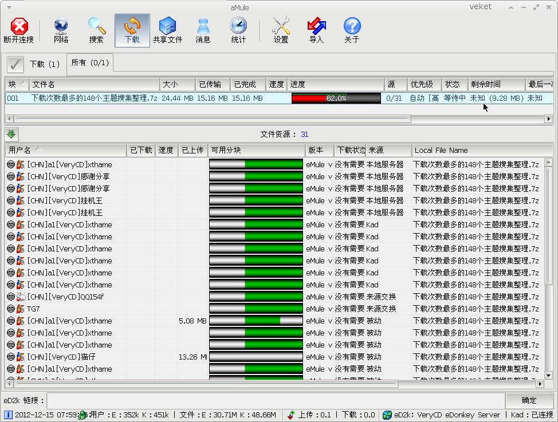The image size is (558, 422).
Task: Sort downloads by 剩余时间 column header
Action: pos(497,84)
